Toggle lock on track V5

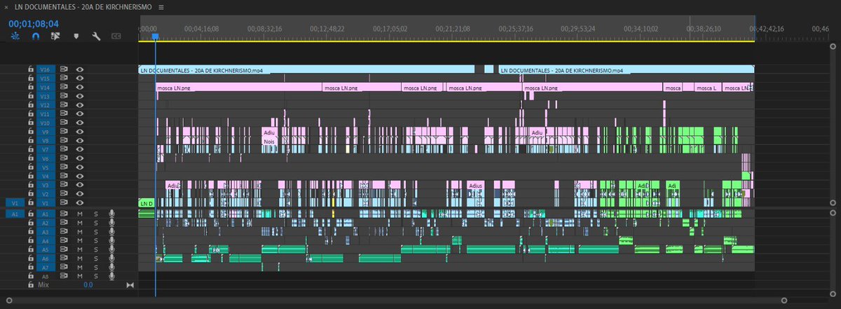31,167
